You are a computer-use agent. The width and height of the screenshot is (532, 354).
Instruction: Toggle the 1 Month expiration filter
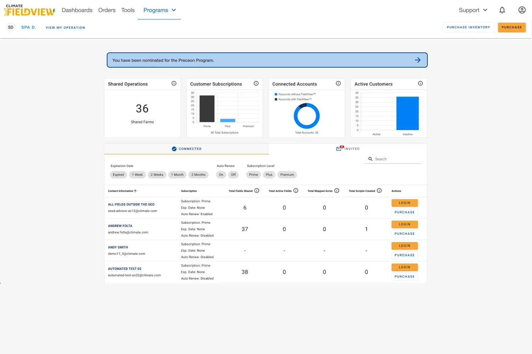177,175
